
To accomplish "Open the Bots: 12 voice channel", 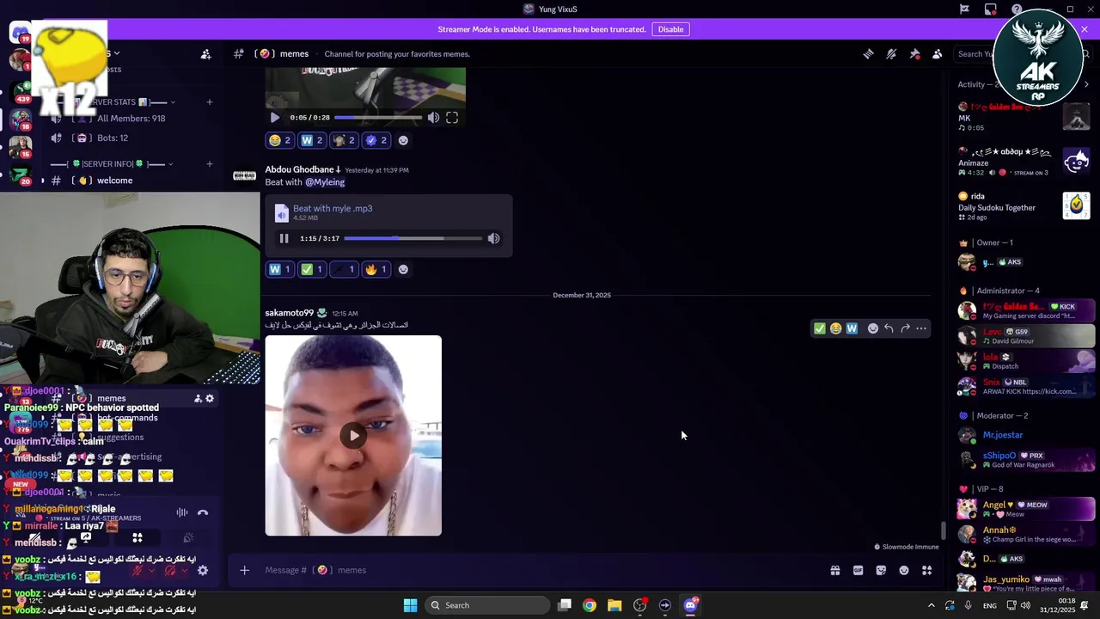I will [113, 138].
